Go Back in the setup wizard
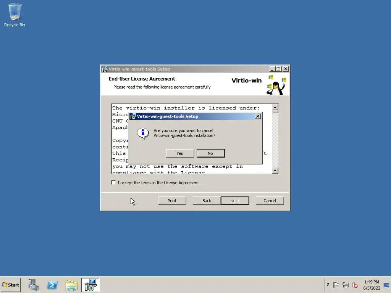 [207, 201]
